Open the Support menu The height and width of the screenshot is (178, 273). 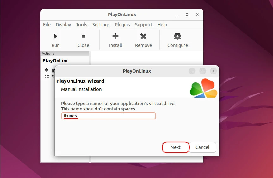[x=144, y=25]
